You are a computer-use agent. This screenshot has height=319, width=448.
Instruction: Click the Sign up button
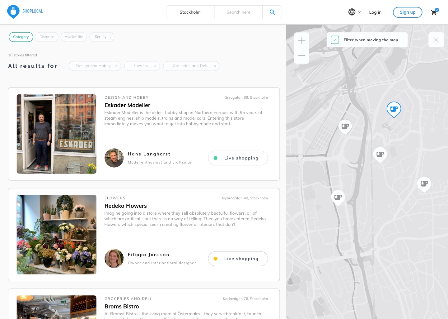pos(407,12)
